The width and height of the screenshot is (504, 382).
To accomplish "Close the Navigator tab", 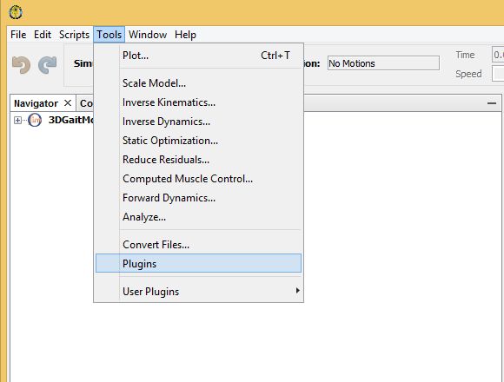I will (68, 103).
